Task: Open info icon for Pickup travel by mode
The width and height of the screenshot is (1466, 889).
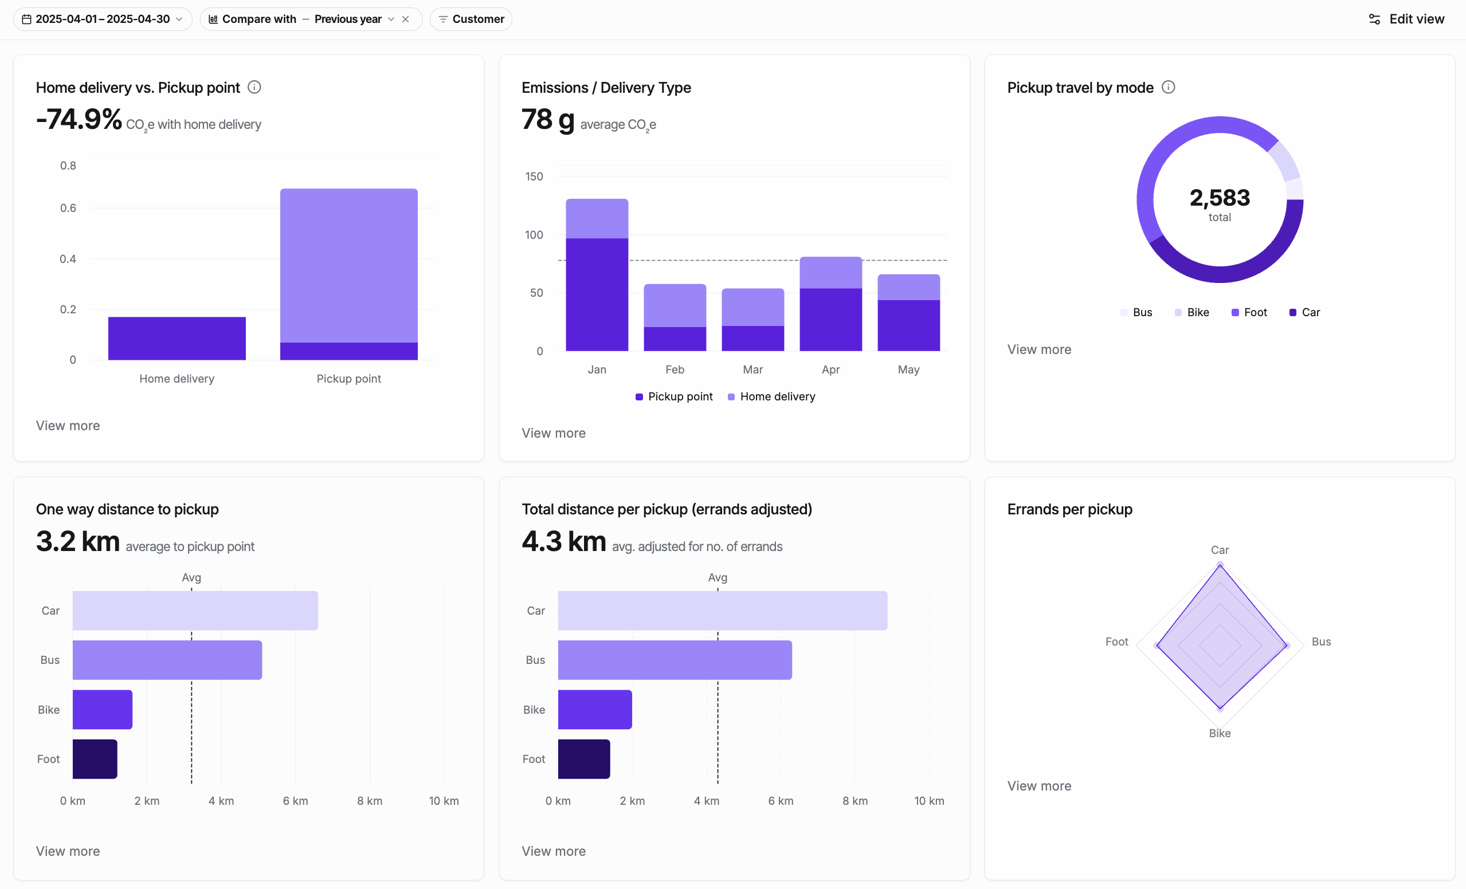Action: pos(1169,88)
